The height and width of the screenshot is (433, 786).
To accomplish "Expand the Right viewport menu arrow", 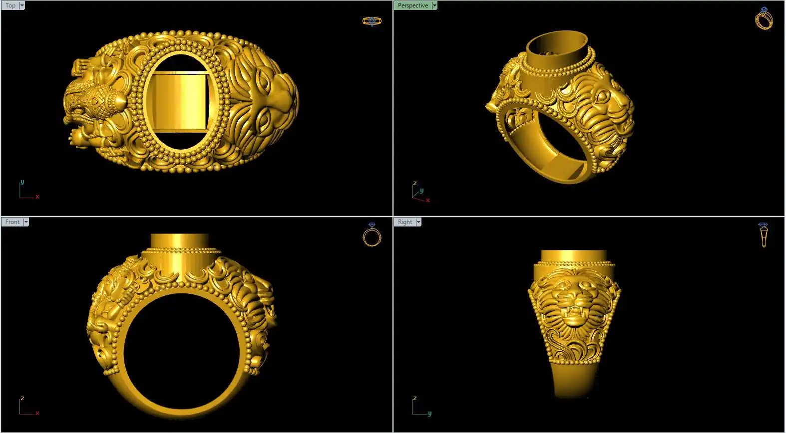I will coord(418,222).
